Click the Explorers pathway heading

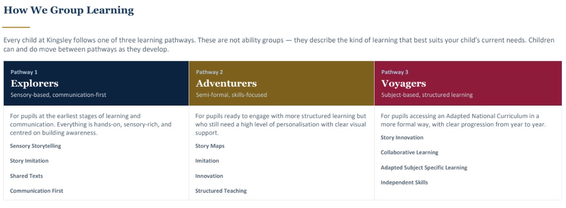(x=35, y=83)
